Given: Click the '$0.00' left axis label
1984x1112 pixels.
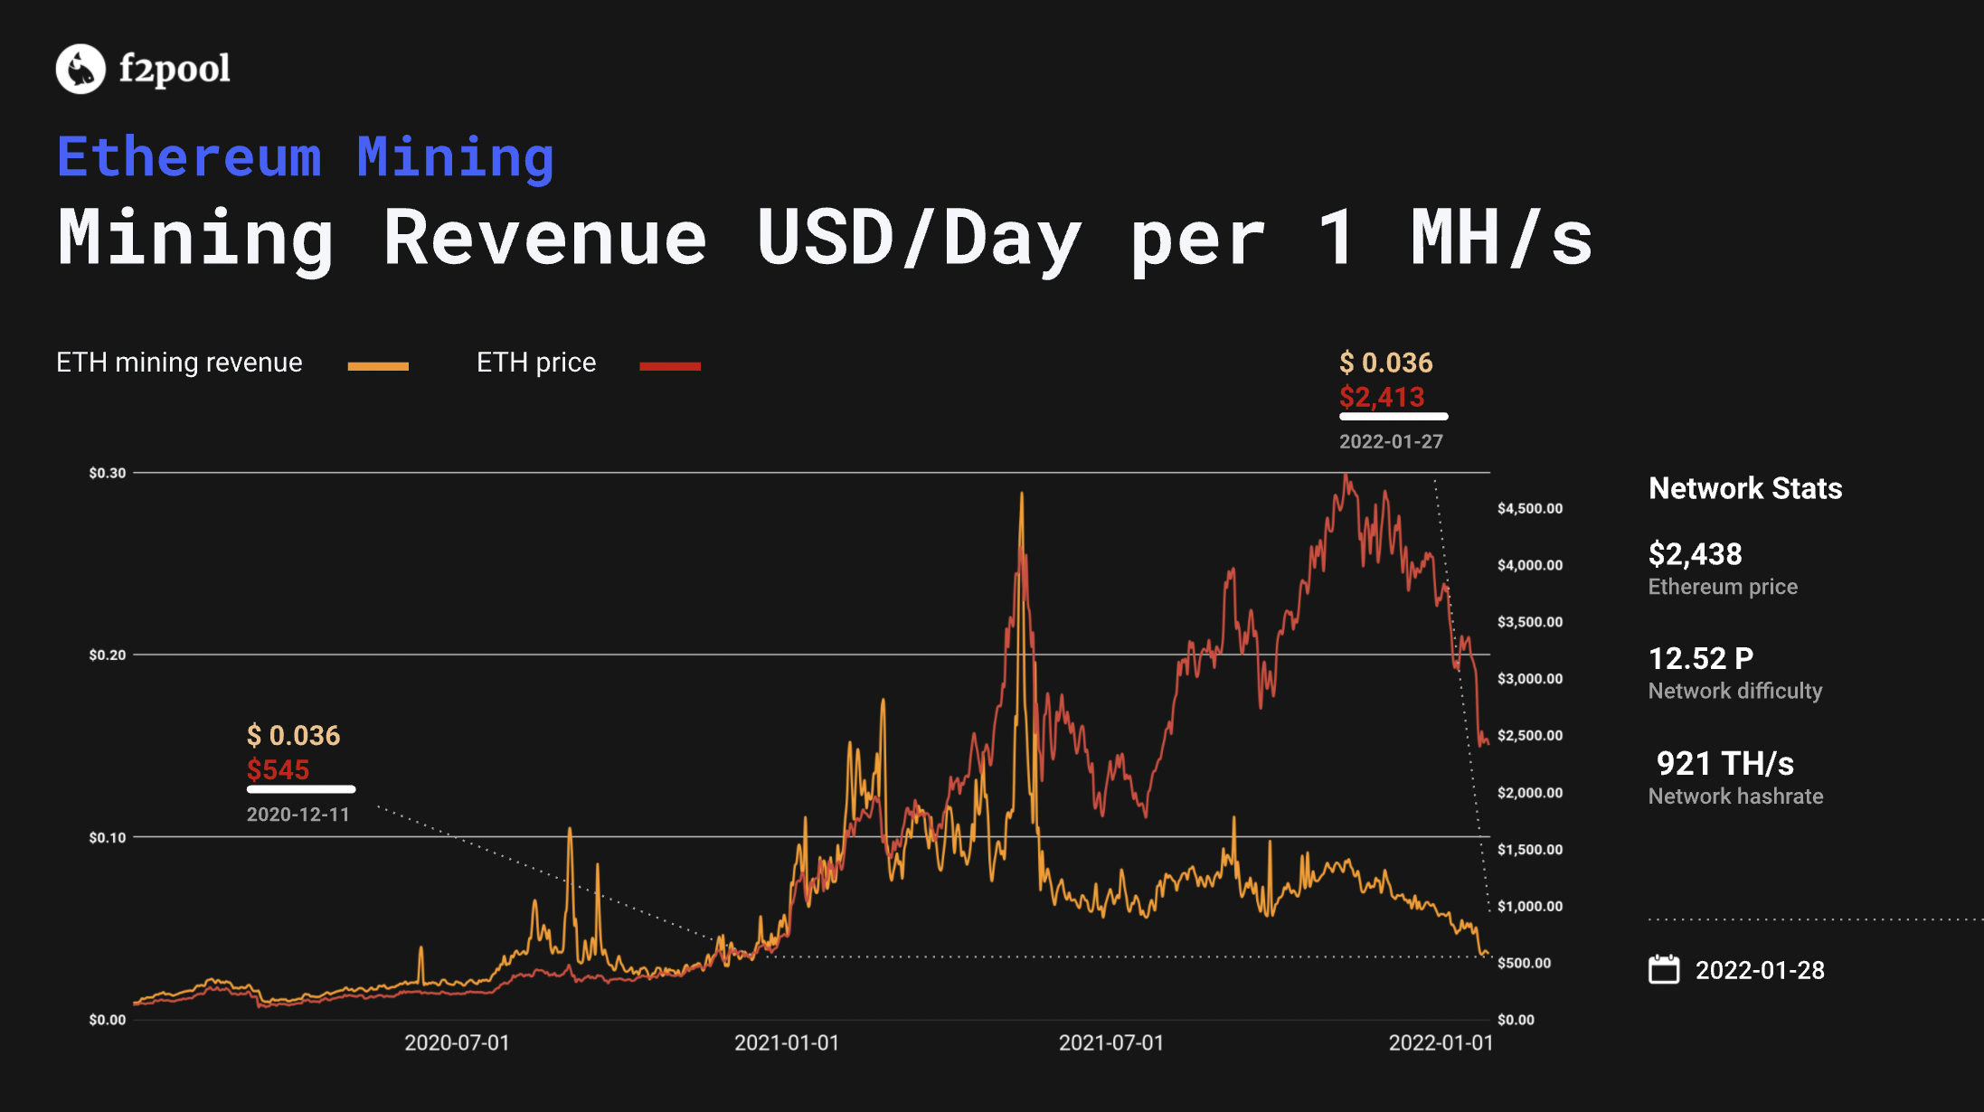Looking at the screenshot, I should 108,1020.
